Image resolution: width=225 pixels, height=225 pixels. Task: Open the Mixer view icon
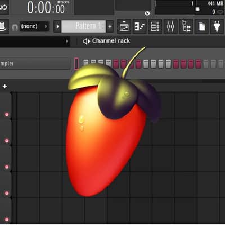click(170, 26)
